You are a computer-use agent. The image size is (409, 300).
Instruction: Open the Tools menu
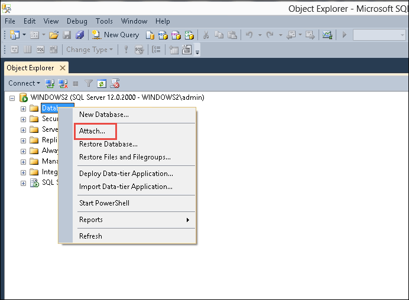(104, 21)
